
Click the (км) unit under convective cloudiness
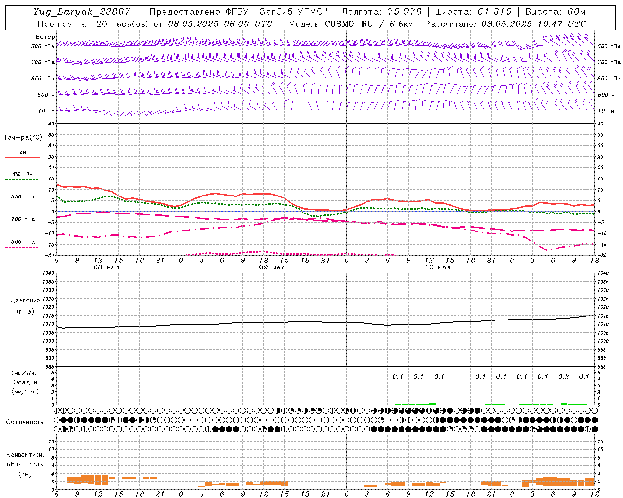click(25, 474)
